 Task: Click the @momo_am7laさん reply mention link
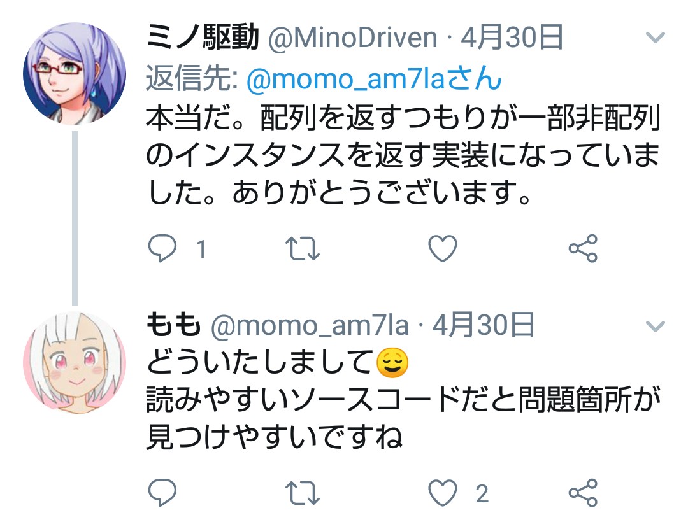374,78
